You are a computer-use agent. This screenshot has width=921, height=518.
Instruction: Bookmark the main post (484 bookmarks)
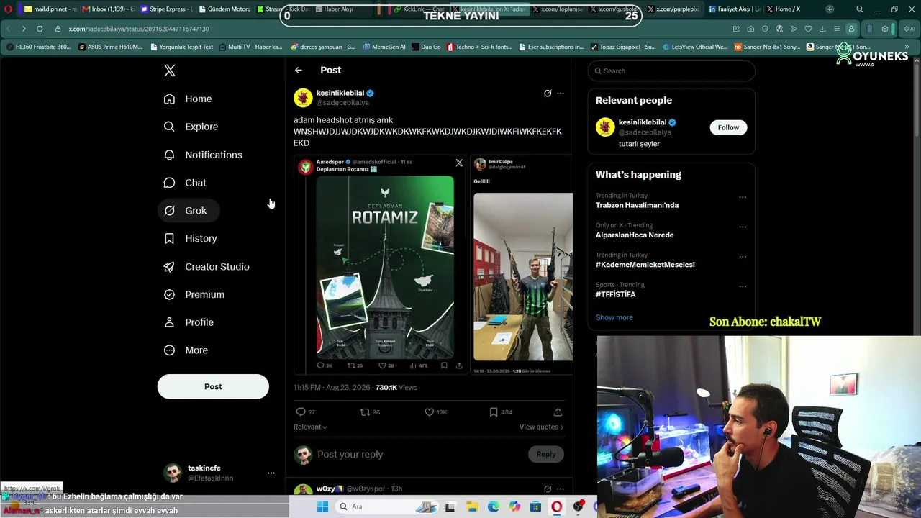pos(501,412)
